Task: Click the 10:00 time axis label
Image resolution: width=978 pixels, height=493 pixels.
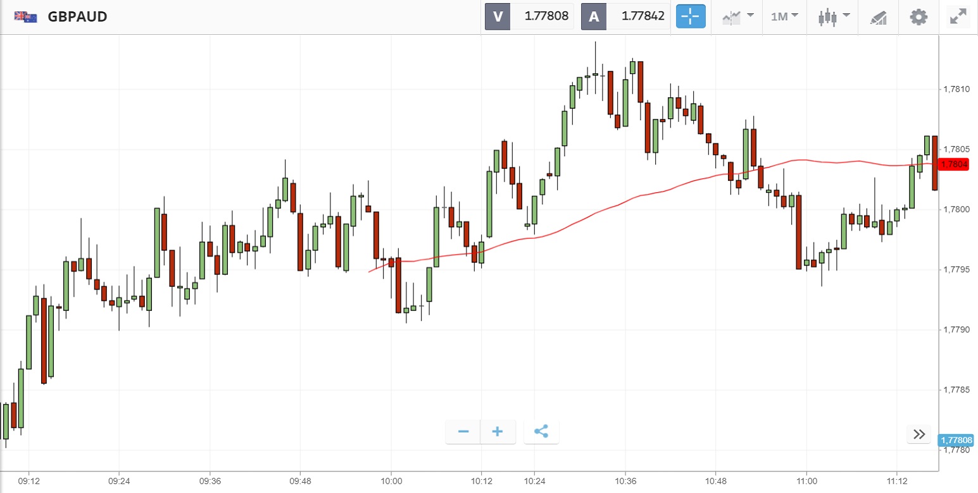Action: click(391, 482)
